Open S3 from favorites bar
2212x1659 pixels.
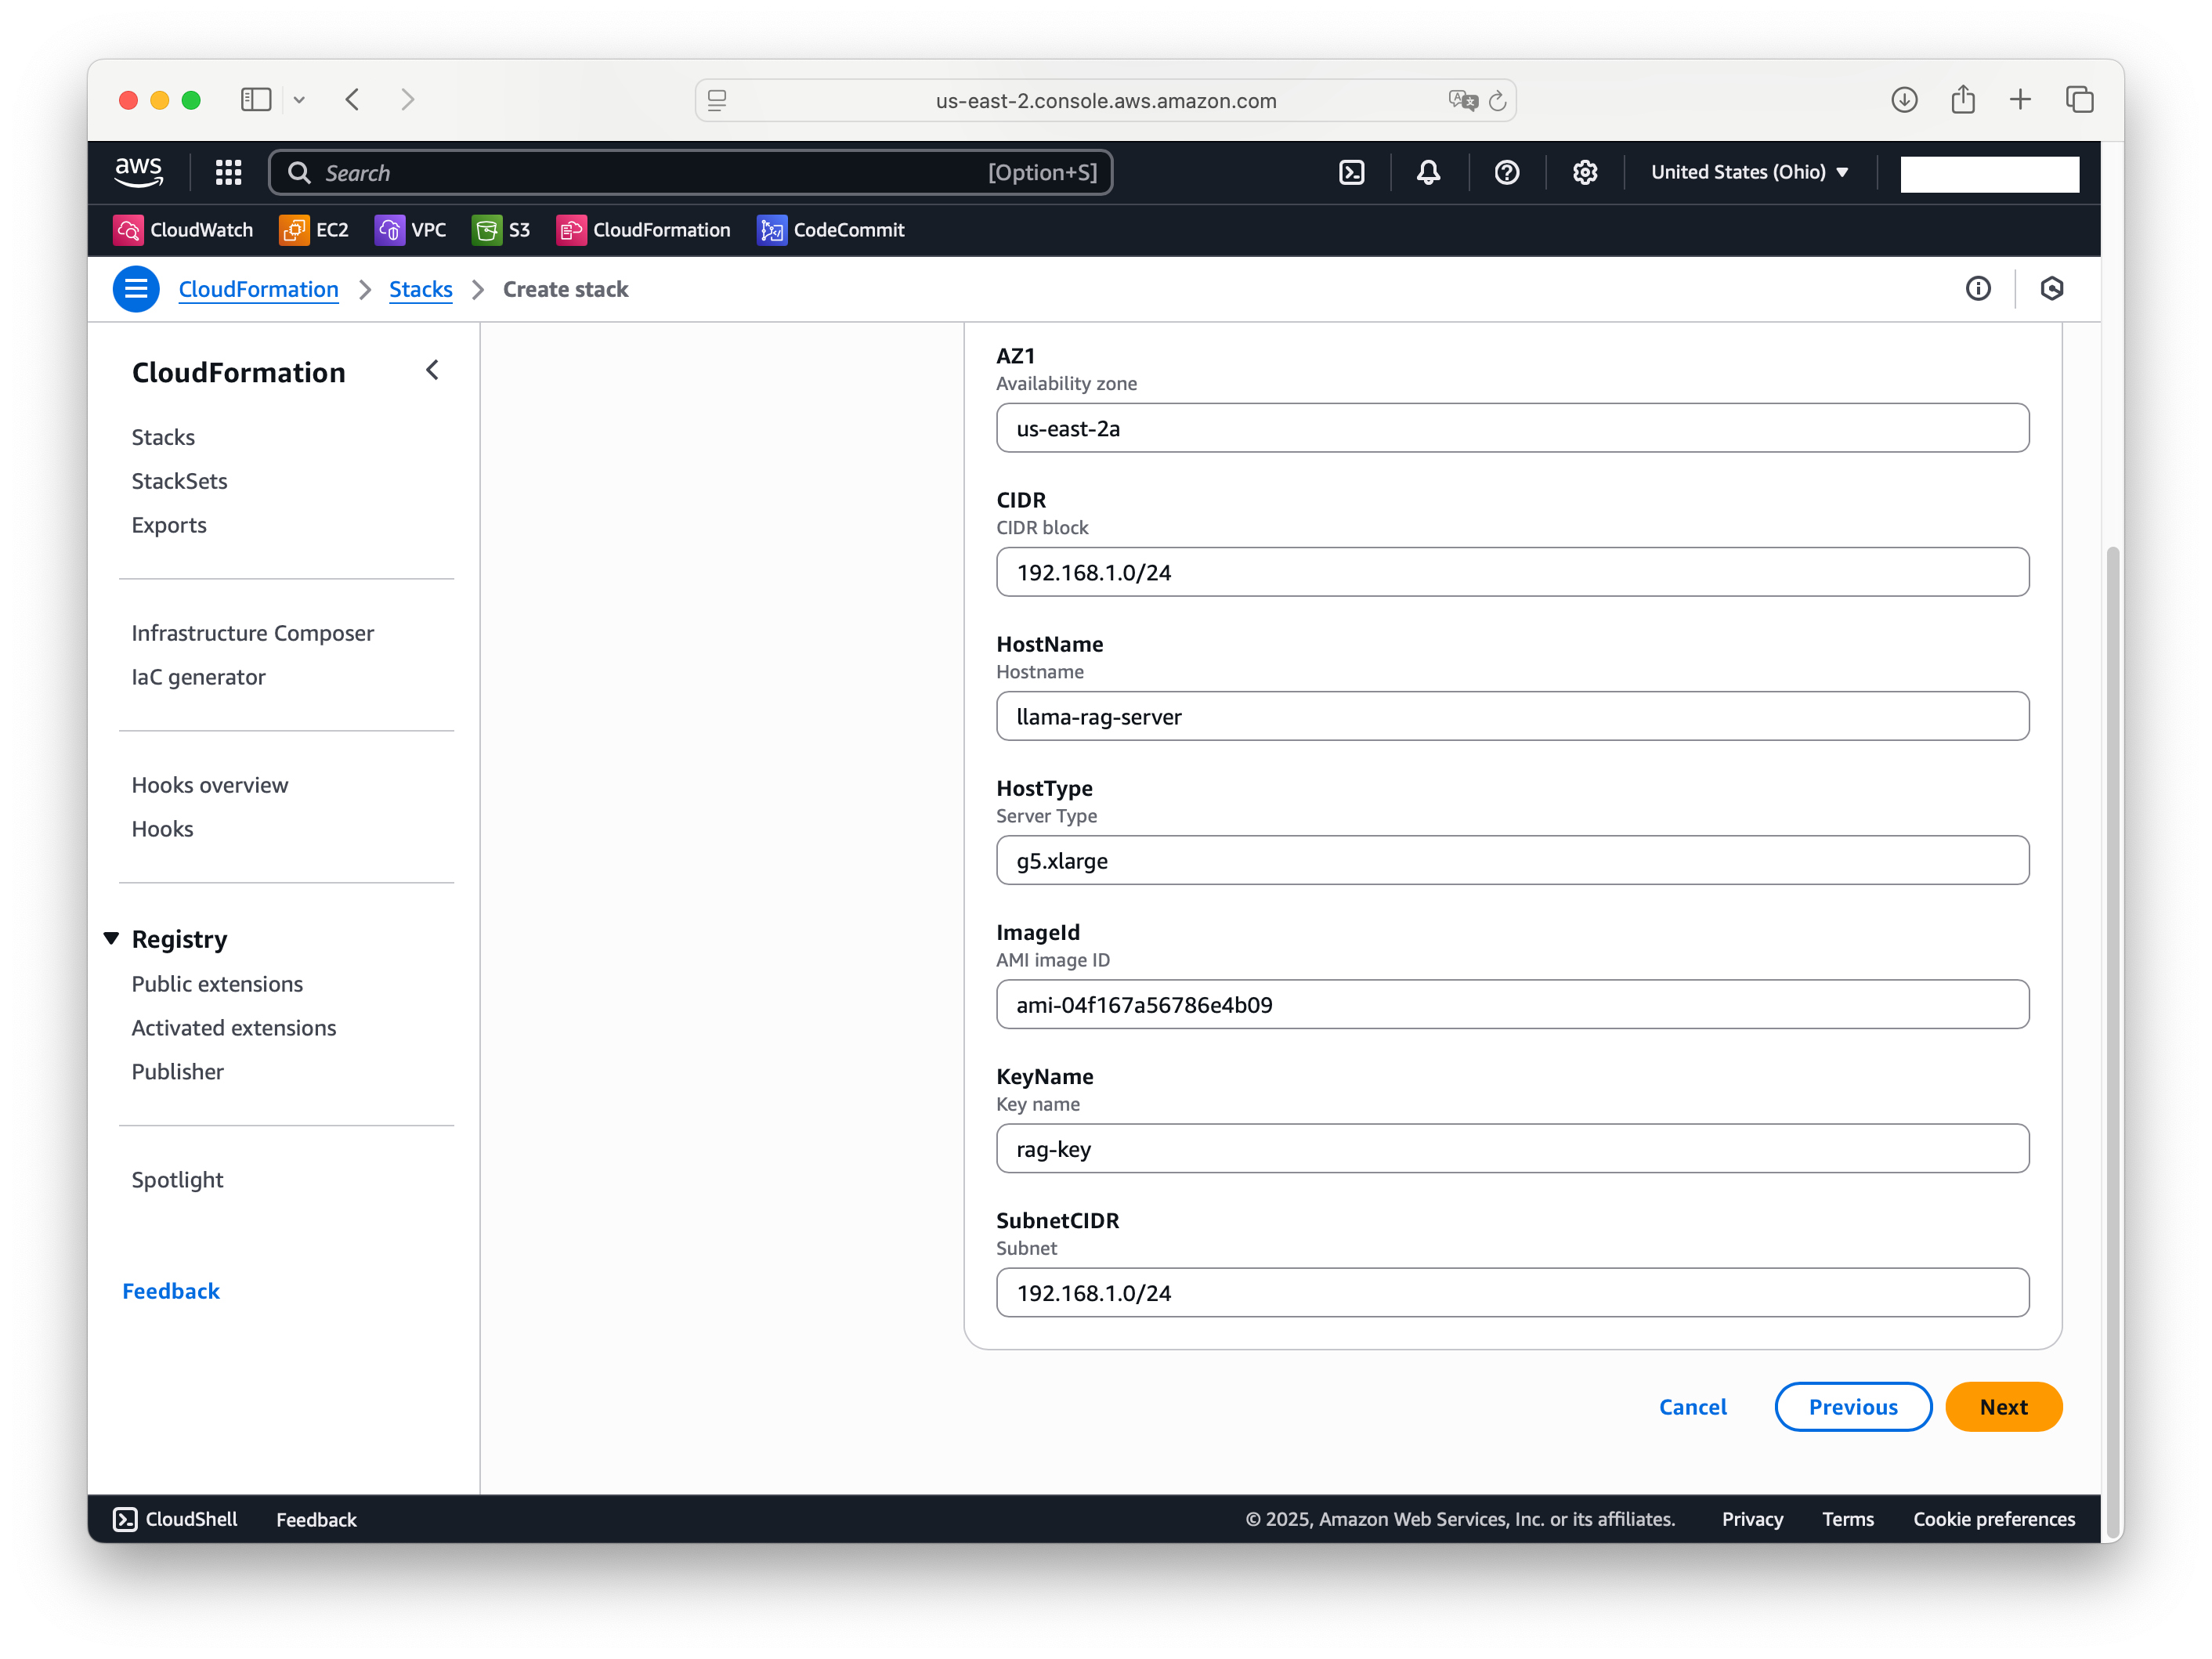pyautogui.click(x=501, y=230)
